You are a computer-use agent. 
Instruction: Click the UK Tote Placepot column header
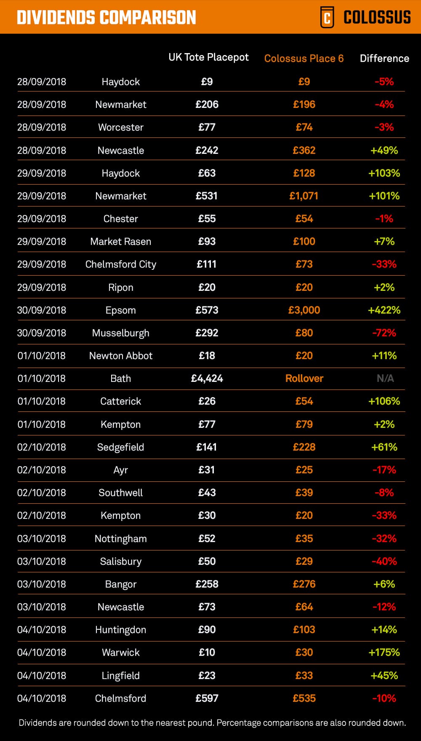click(x=208, y=57)
